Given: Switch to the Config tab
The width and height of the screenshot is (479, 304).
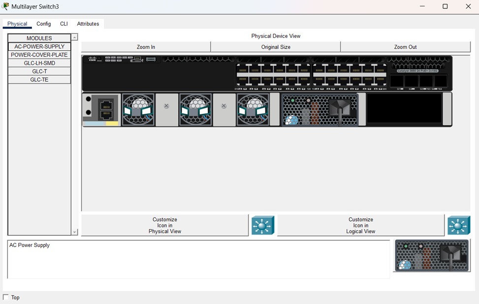Looking at the screenshot, I should (x=43, y=24).
